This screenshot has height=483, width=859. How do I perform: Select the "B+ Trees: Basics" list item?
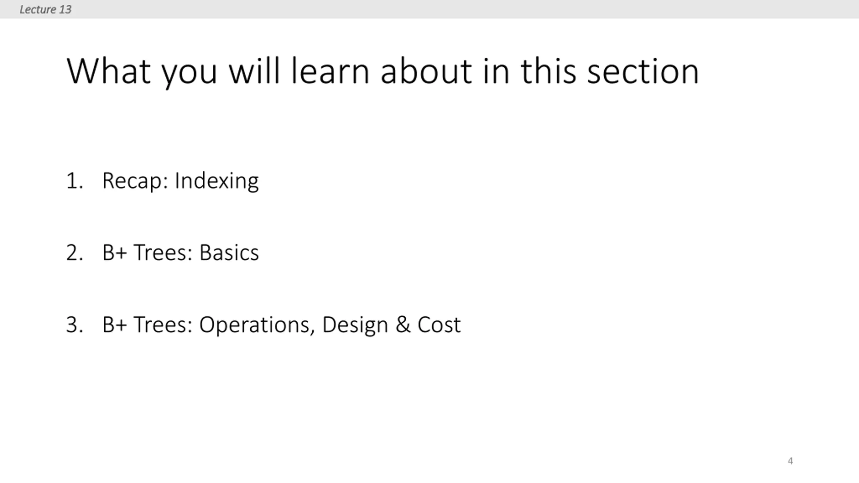181,253
